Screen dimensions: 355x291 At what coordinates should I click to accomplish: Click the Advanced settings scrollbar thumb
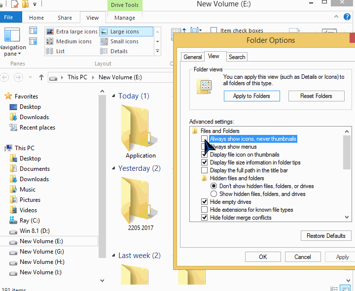pyautogui.click(x=347, y=153)
